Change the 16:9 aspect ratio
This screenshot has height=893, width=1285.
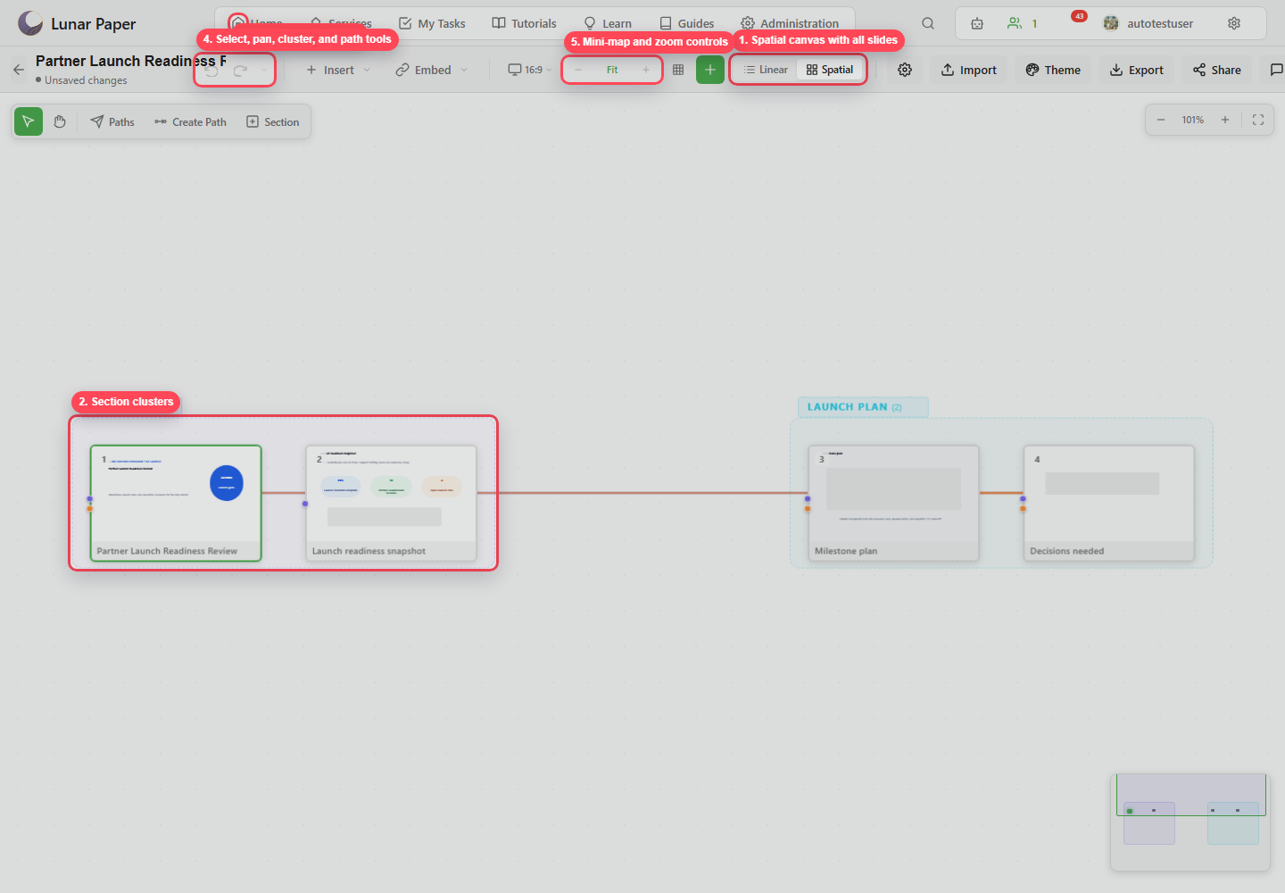[x=530, y=70]
